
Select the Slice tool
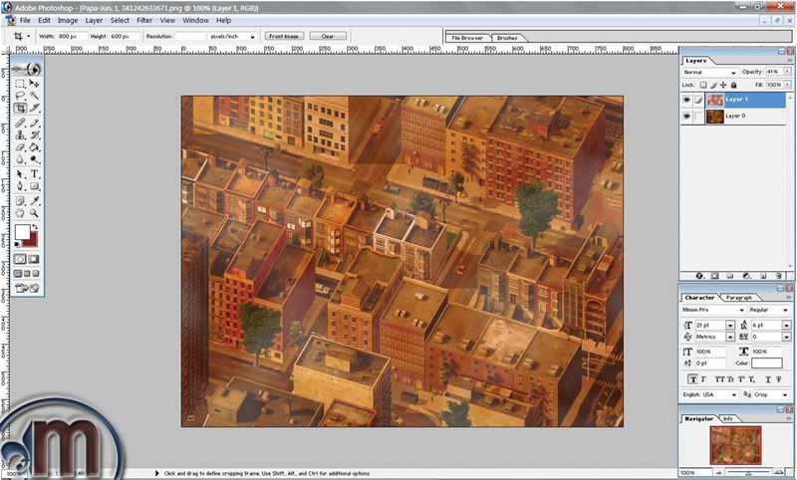click(x=34, y=109)
